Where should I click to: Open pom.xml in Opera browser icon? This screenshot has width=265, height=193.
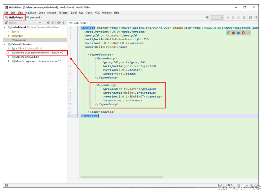[x=243, y=33]
